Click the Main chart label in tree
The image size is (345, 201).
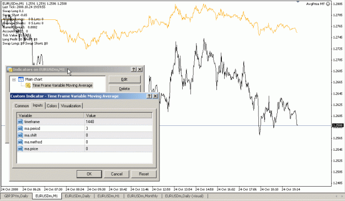point(34,80)
